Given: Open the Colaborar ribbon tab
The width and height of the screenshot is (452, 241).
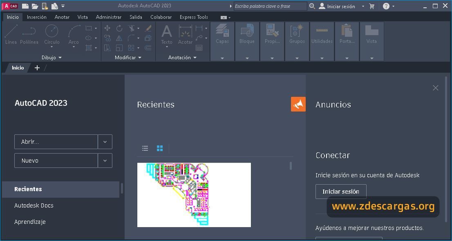Looking at the screenshot, I should click(161, 17).
